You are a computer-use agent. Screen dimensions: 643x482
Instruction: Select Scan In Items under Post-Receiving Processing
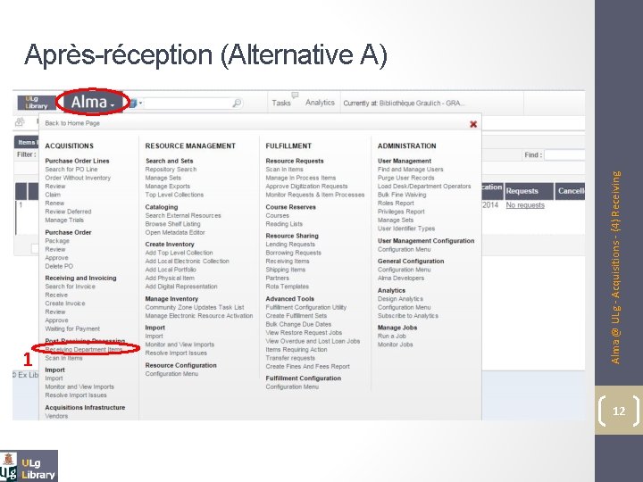pyautogui.click(x=63, y=358)
